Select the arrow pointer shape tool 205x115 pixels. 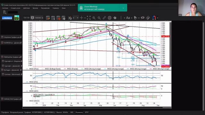135,18
